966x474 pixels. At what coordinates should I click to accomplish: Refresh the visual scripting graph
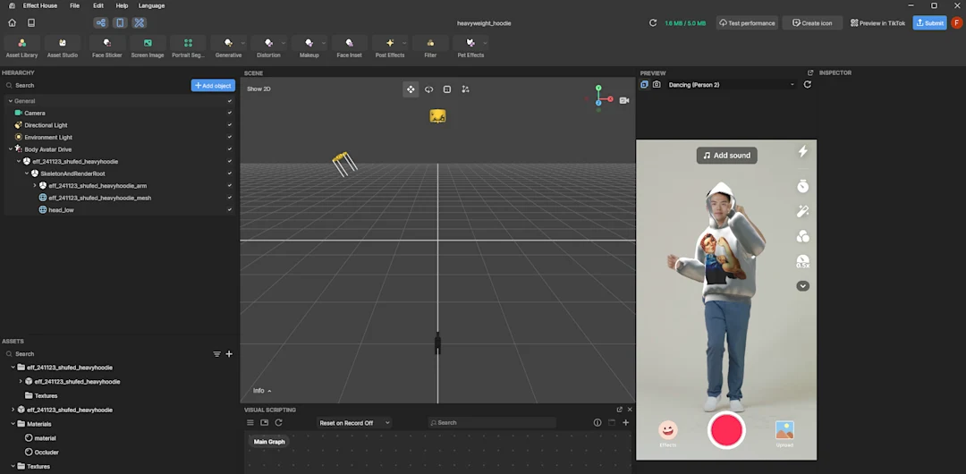click(278, 423)
